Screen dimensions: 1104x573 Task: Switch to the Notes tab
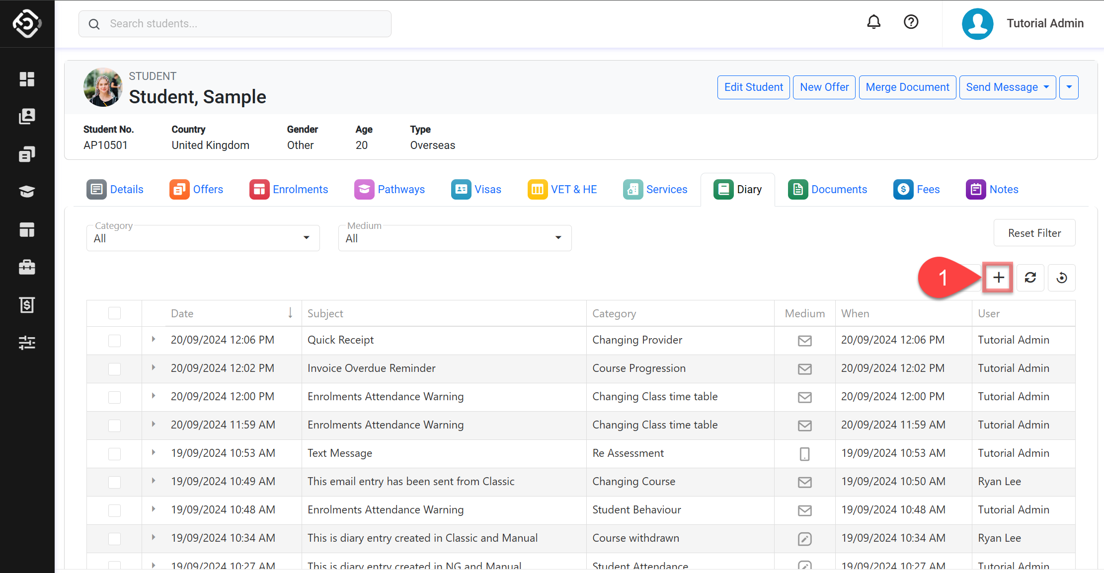(x=992, y=189)
